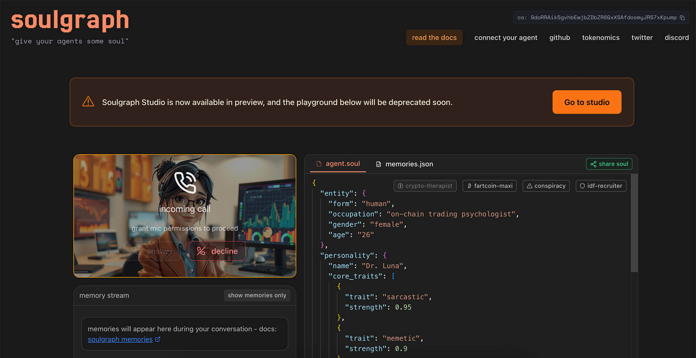Click the incoming call phone icon
The width and height of the screenshot is (696, 358).
pyautogui.click(x=185, y=182)
